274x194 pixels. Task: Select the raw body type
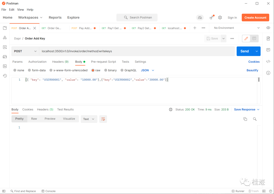tap(93, 70)
